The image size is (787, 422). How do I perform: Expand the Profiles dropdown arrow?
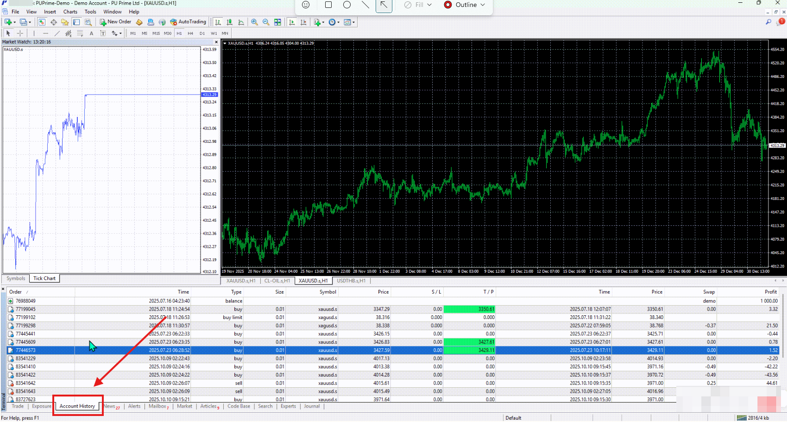[30, 22]
